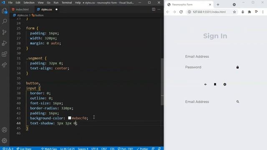This screenshot has width=267, height=150.
Task: Open the Run and Debug view
Action: coord(5,43)
